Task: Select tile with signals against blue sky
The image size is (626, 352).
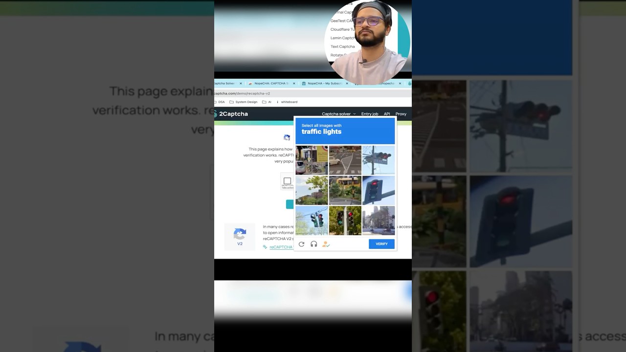Action: (312, 220)
